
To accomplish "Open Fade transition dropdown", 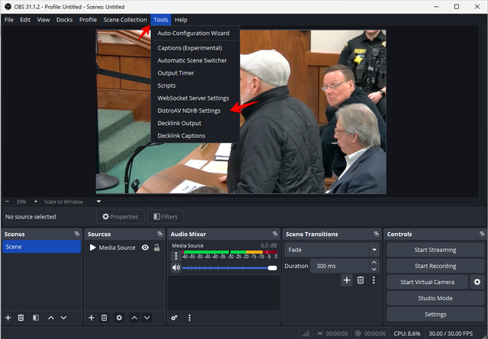I will [332, 250].
